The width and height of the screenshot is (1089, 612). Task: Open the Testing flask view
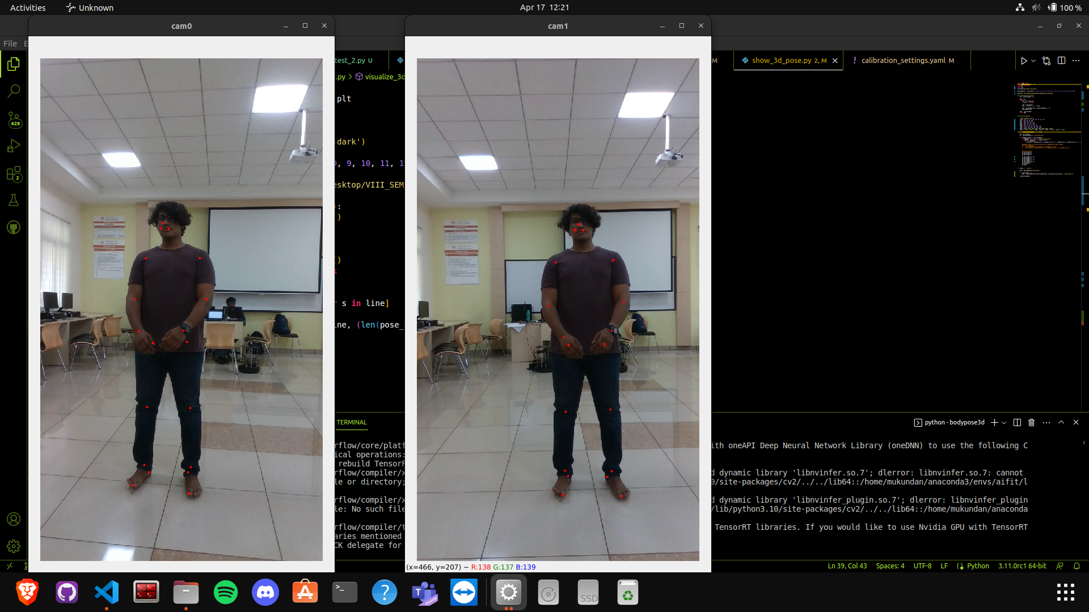coord(14,200)
